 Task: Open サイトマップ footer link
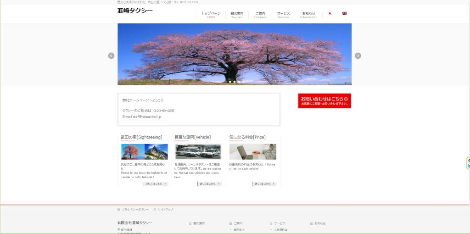pyautogui.click(x=165, y=210)
